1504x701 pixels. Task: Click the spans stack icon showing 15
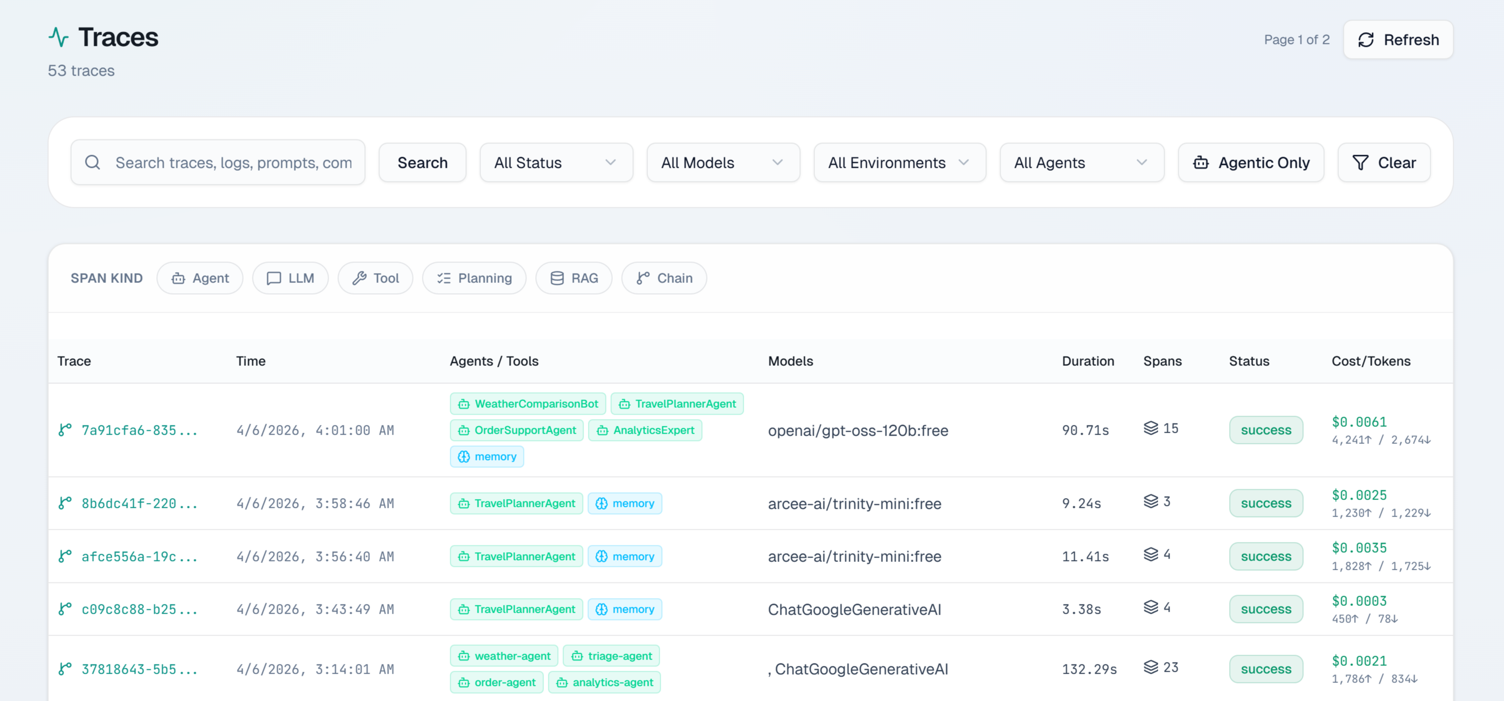[1151, 427]
